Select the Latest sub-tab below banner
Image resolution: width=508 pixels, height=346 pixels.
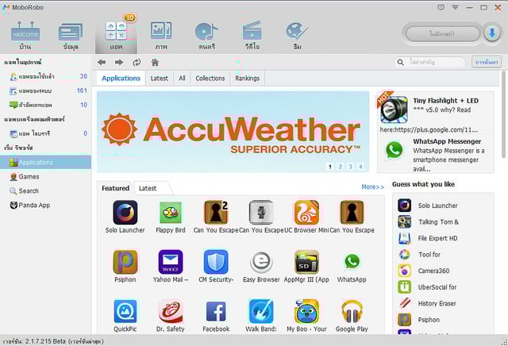click(x=148, y=188)
